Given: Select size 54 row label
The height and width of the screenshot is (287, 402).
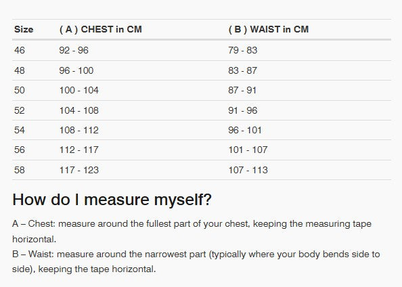Looking at the screenshot, I should 20,130.
